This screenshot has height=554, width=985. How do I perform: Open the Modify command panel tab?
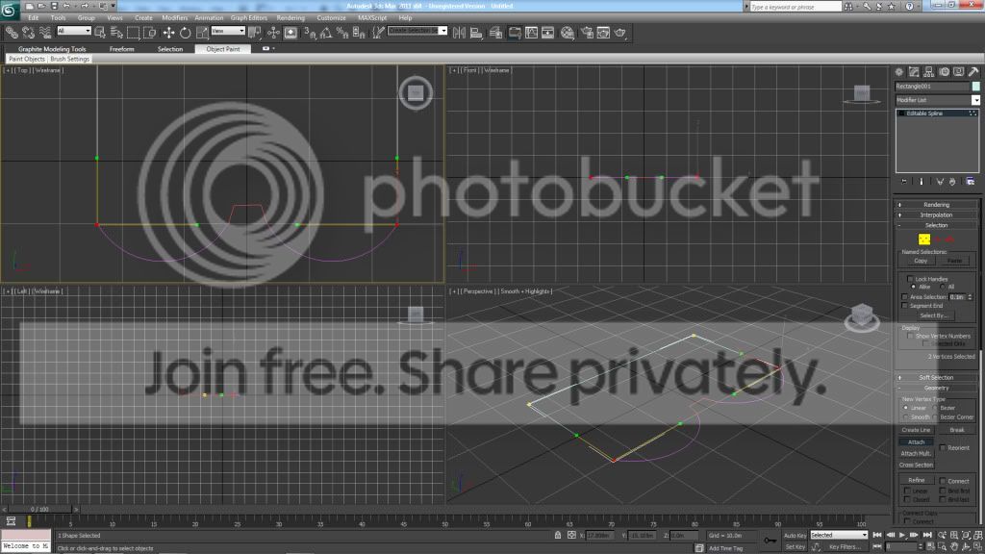(x=914, y=72)
